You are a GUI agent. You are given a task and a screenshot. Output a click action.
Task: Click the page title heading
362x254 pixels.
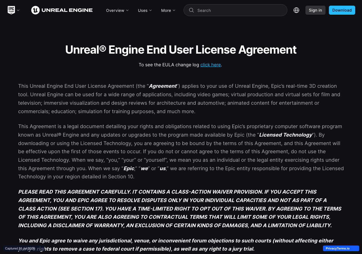tap(181, 50)
